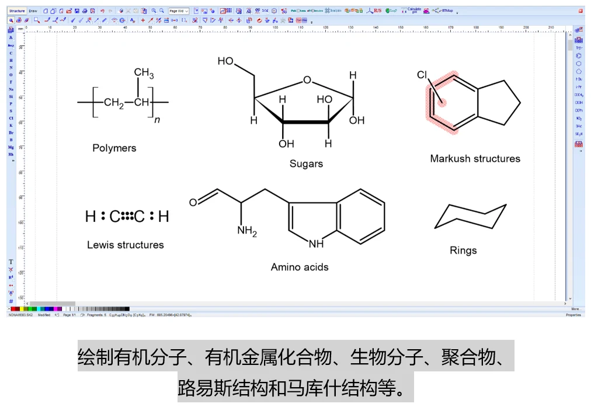
Task: Paste from clipboard
Action: (144, 11)
